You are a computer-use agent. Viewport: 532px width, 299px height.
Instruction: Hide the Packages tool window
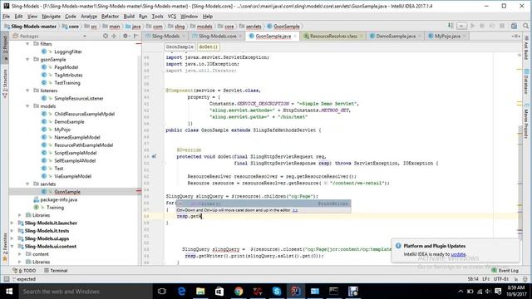pos(135,36)
